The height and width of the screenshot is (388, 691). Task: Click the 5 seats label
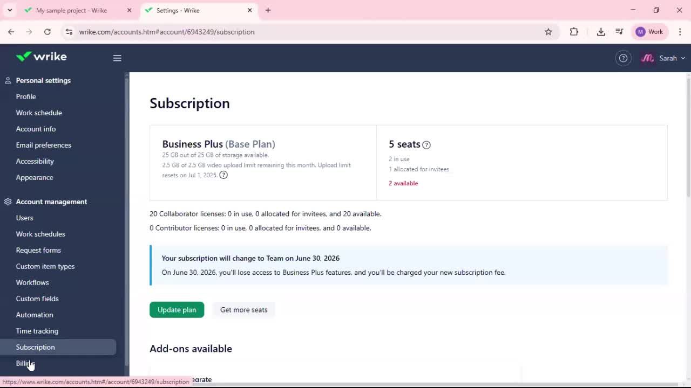click(404, 144)
